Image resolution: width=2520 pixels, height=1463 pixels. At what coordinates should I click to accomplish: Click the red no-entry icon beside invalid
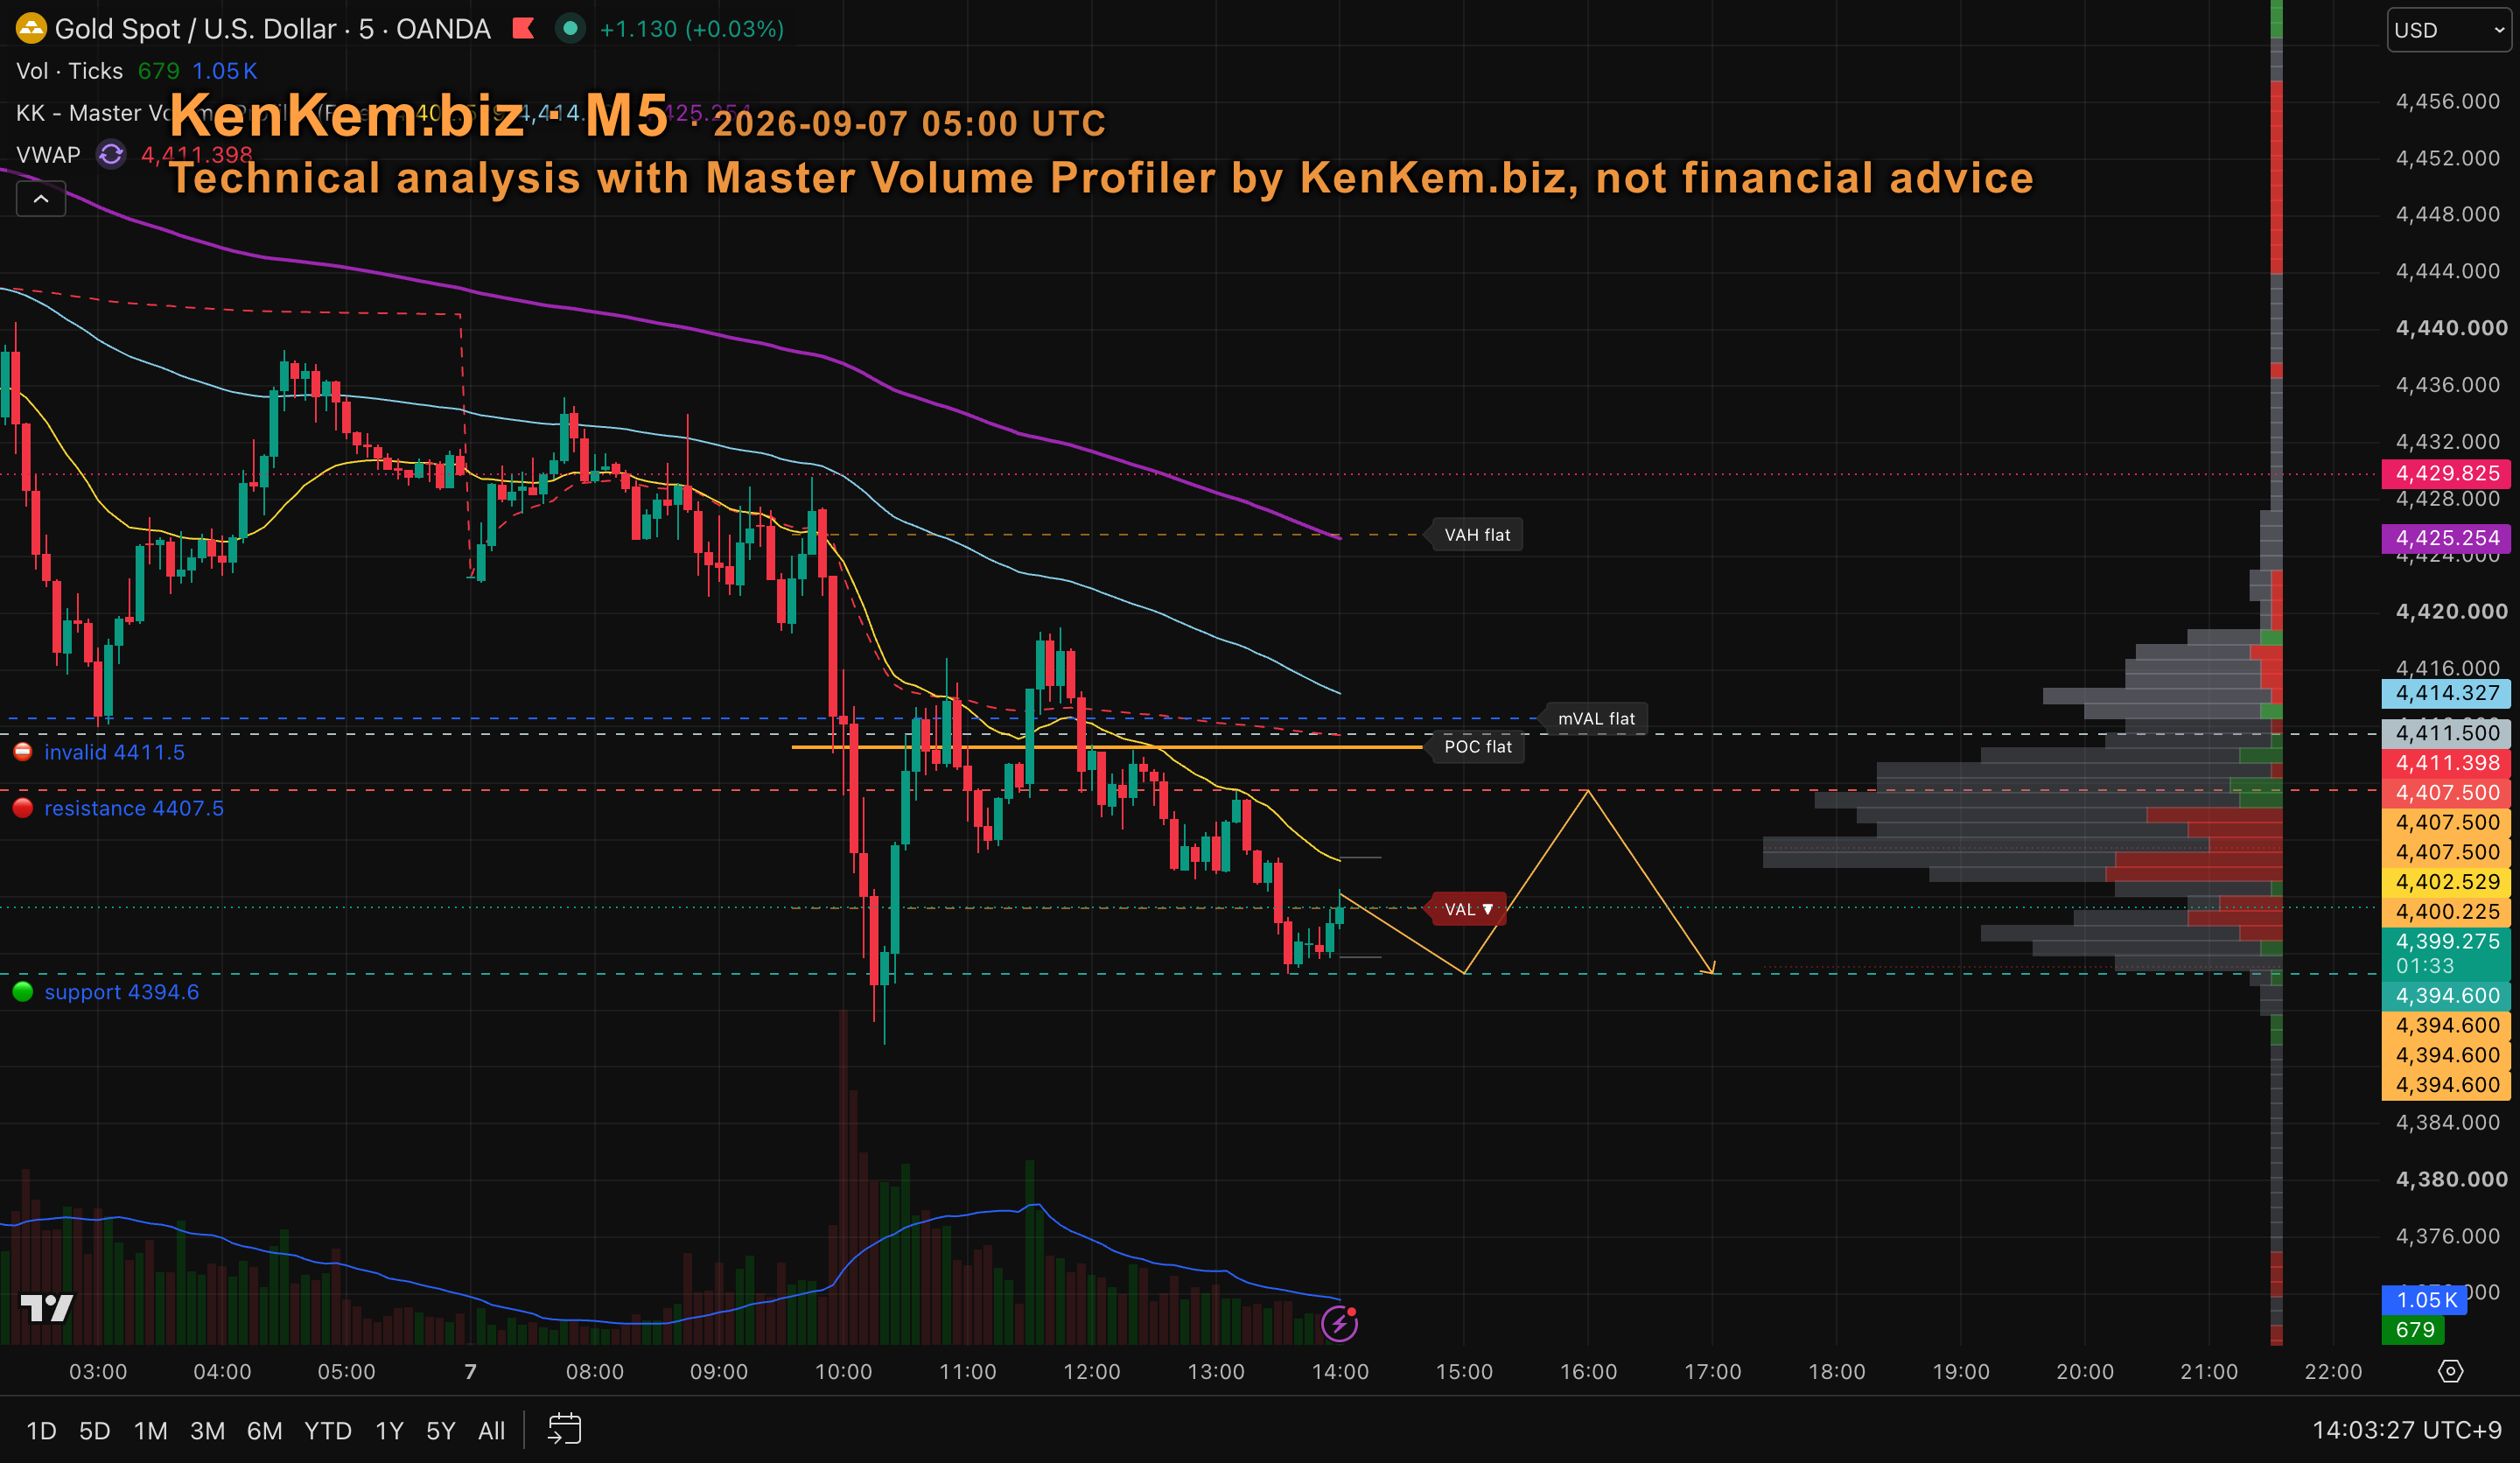(23, 752)
